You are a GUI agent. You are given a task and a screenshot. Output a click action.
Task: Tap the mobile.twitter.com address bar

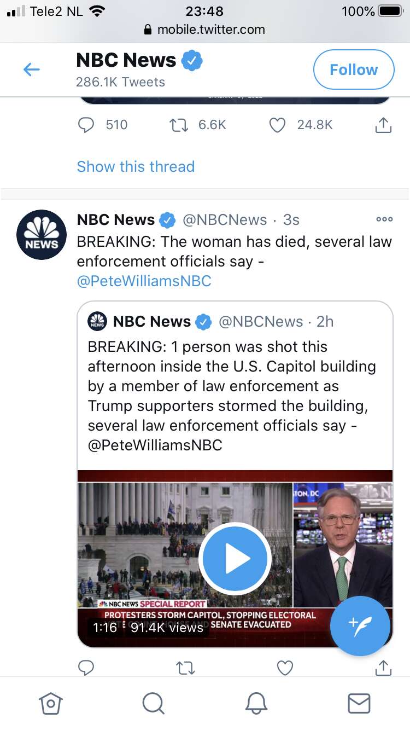[x=205, y=30]
